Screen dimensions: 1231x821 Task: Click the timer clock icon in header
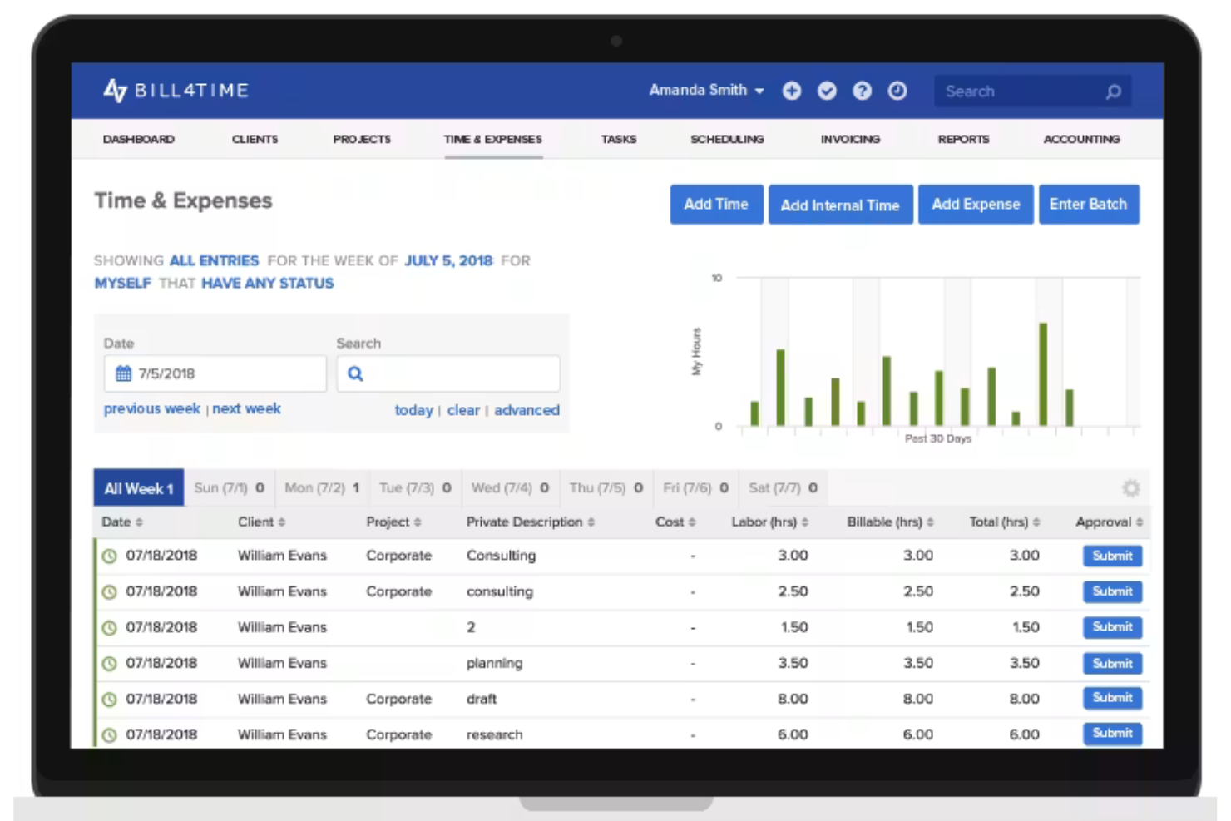(897, 91)
